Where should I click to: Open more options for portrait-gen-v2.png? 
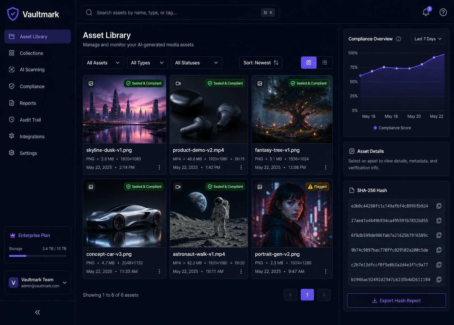pyautogui.click(x=326, y=271)
